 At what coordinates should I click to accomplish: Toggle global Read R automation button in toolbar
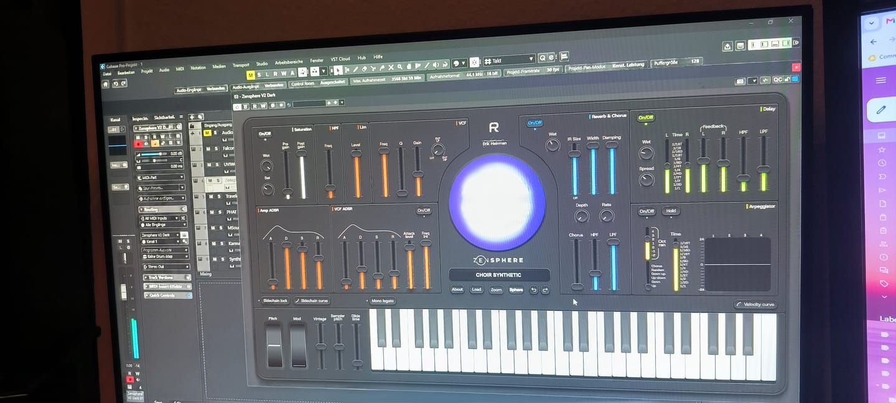[276, 73]
